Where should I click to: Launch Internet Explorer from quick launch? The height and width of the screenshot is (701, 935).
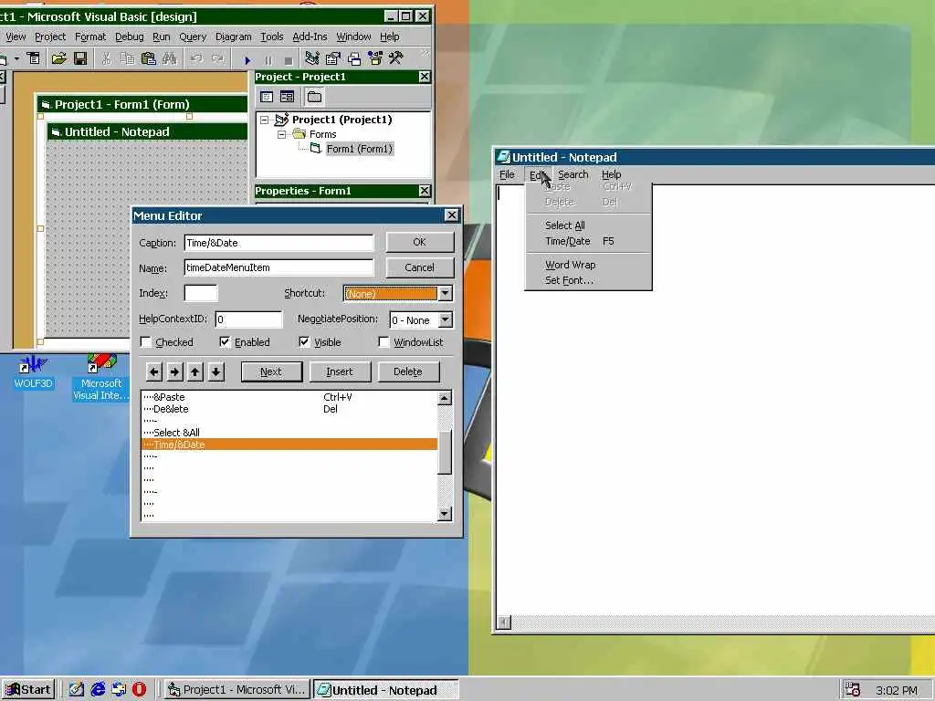tap(98, 690)
